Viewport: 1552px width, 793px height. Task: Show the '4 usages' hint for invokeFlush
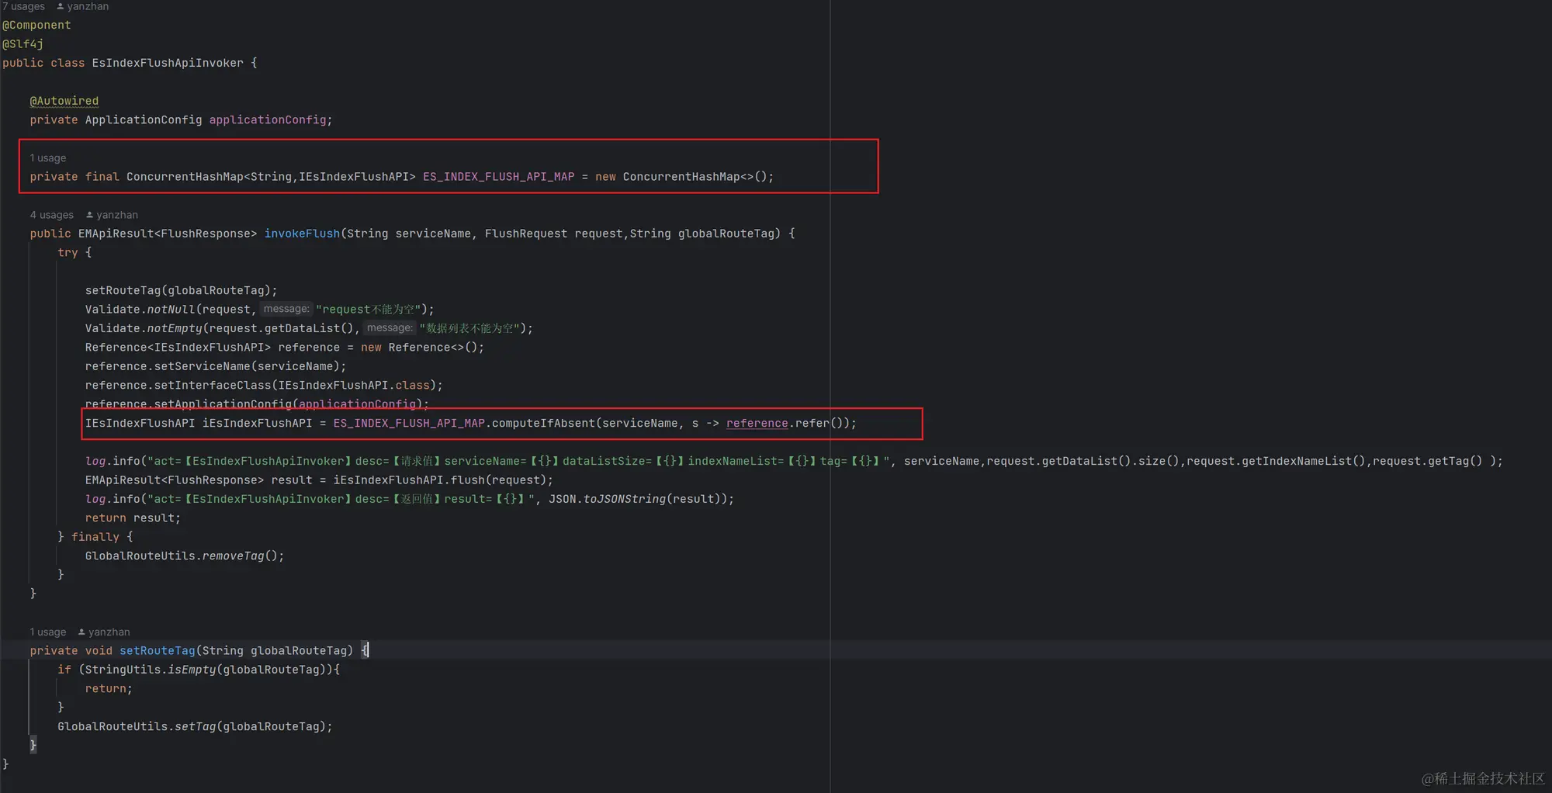tap(51, 215)
